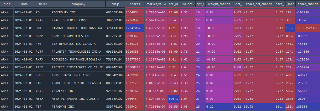Select cusip cell 69608A108
The width and height of the screenshot is (320, 111).
(115, 52)
